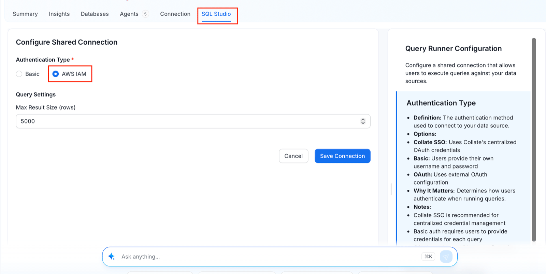546x274 pixels.
Task: Choose the AWS IAM authentication option
Action: [56, 74]
